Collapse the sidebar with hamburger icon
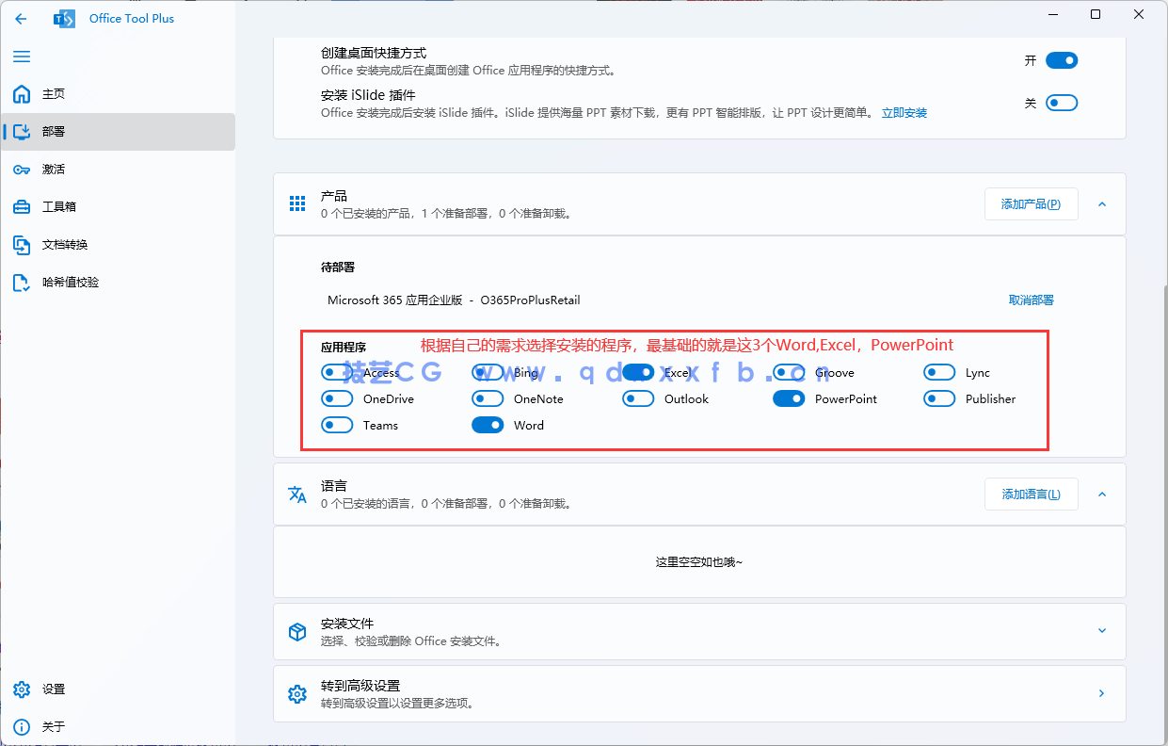The image size is (1168, 746). [21, 57]
